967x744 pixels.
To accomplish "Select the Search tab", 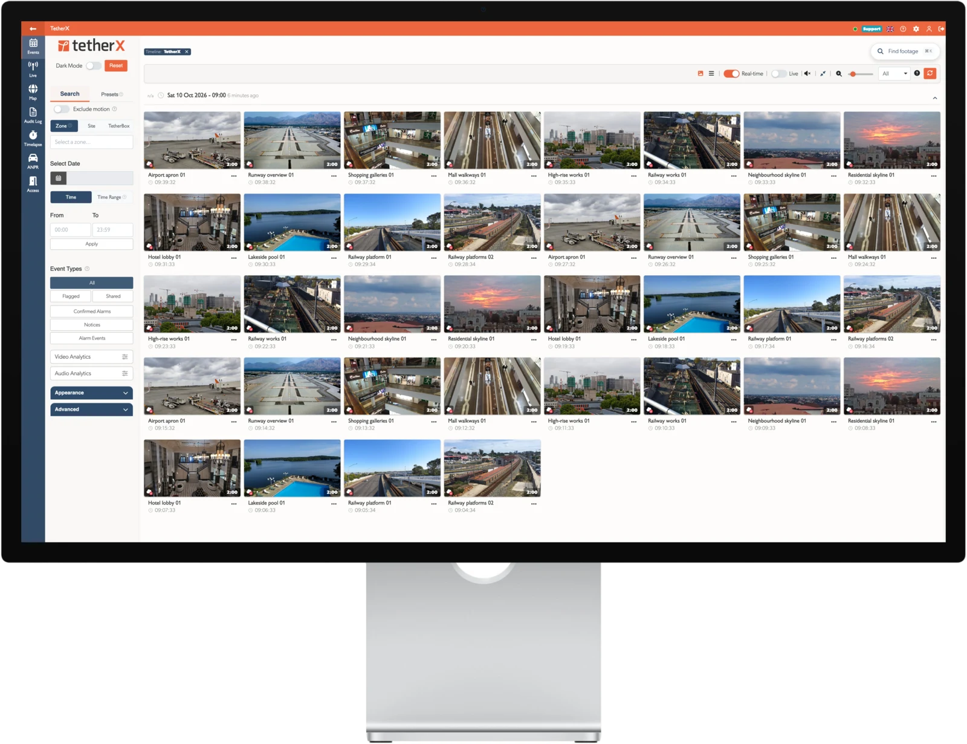I will coord(70,94).
